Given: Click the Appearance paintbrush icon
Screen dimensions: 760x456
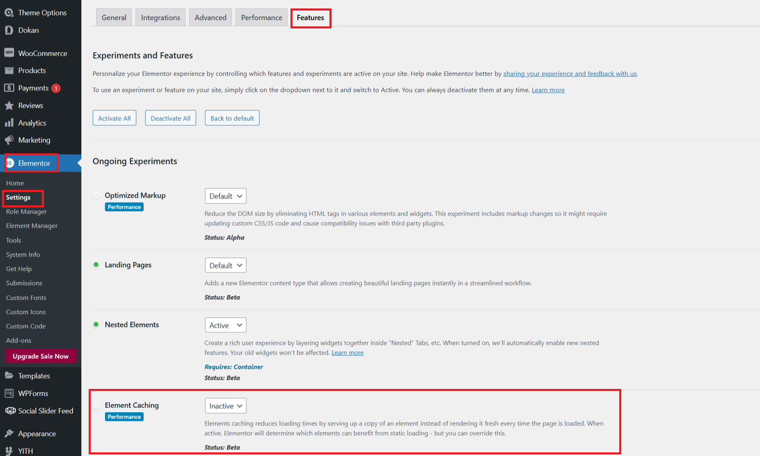Looking at the screenshot, I should [x=9, y=433].
